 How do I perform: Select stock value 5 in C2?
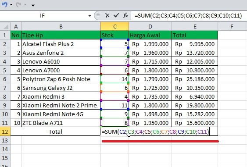coord(115,44)
